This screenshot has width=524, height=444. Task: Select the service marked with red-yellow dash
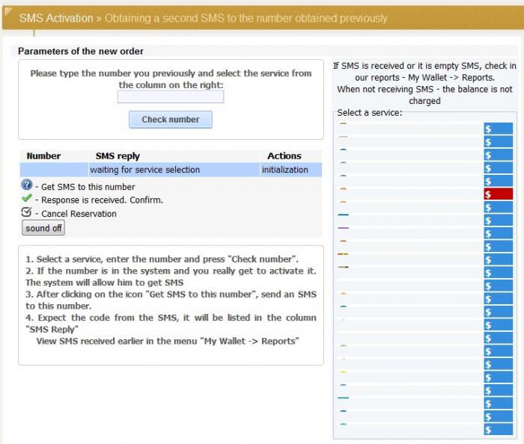[x=410, y=254]
